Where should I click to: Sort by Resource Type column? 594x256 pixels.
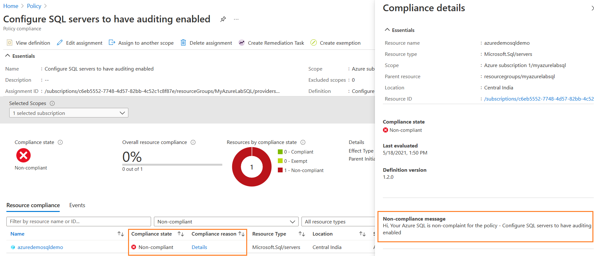301,234
